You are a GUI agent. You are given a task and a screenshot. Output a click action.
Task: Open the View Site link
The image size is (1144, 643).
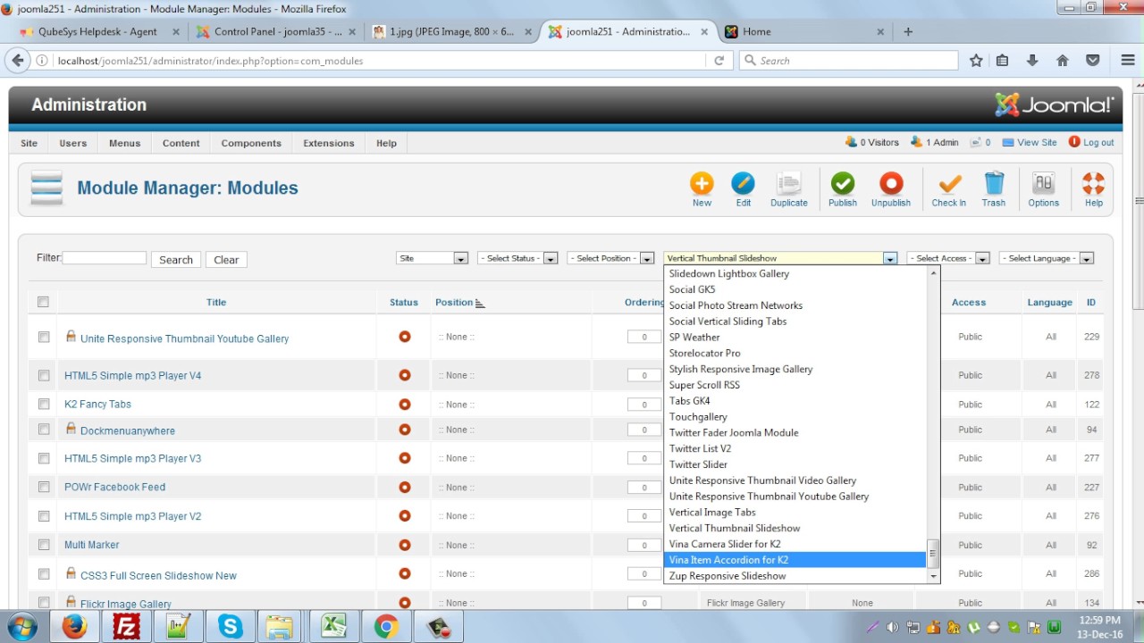pos(1030,143)
